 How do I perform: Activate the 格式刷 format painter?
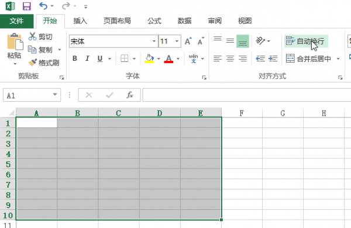click(44, 63)
